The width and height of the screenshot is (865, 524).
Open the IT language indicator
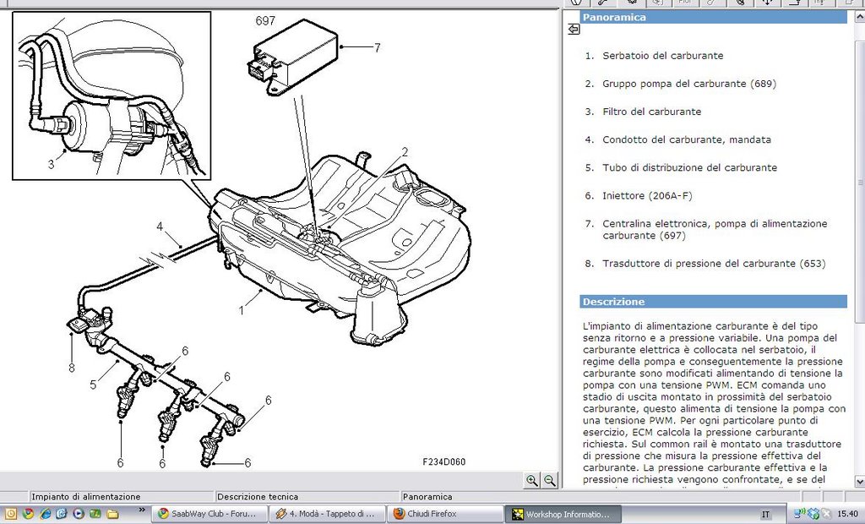[x=765, y=514]
